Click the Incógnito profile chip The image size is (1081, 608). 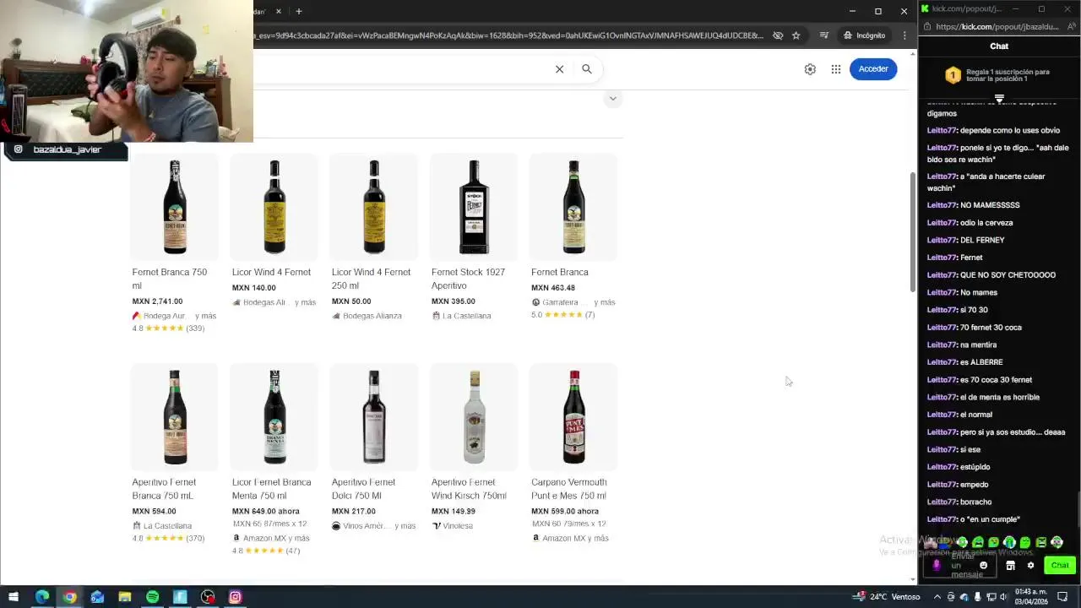tap(865, 35)
